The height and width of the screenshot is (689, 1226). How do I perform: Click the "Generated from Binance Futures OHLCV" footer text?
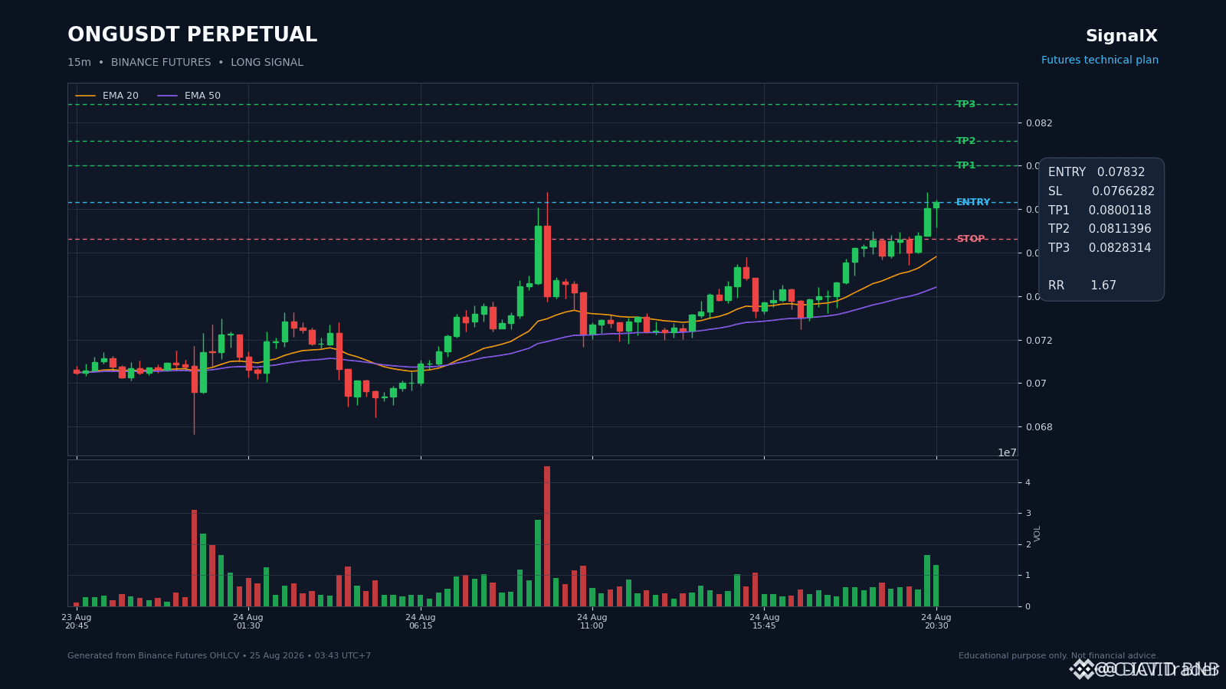pyautogui.click(x=219, y=656)
